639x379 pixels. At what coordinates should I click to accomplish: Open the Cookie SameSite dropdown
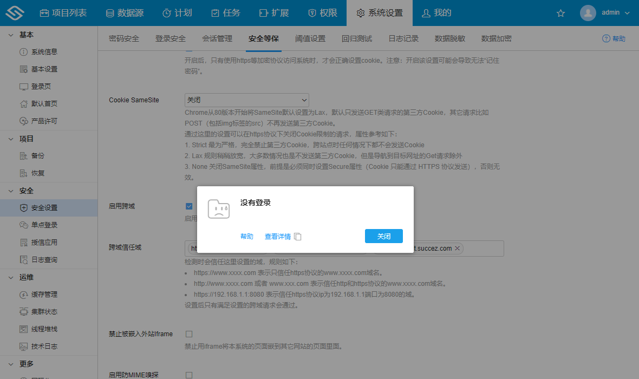(246, 100)
